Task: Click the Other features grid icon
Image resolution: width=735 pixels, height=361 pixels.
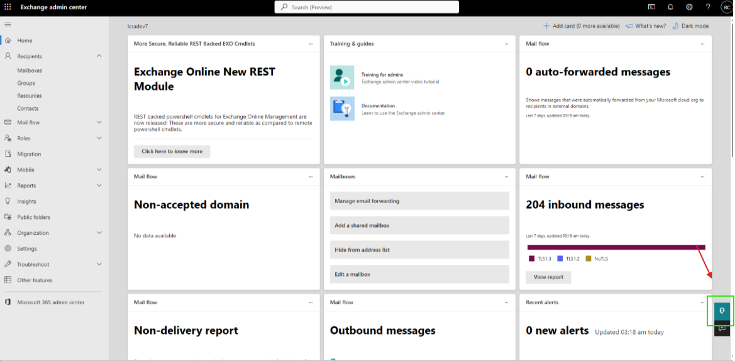Action: point(8,280)
